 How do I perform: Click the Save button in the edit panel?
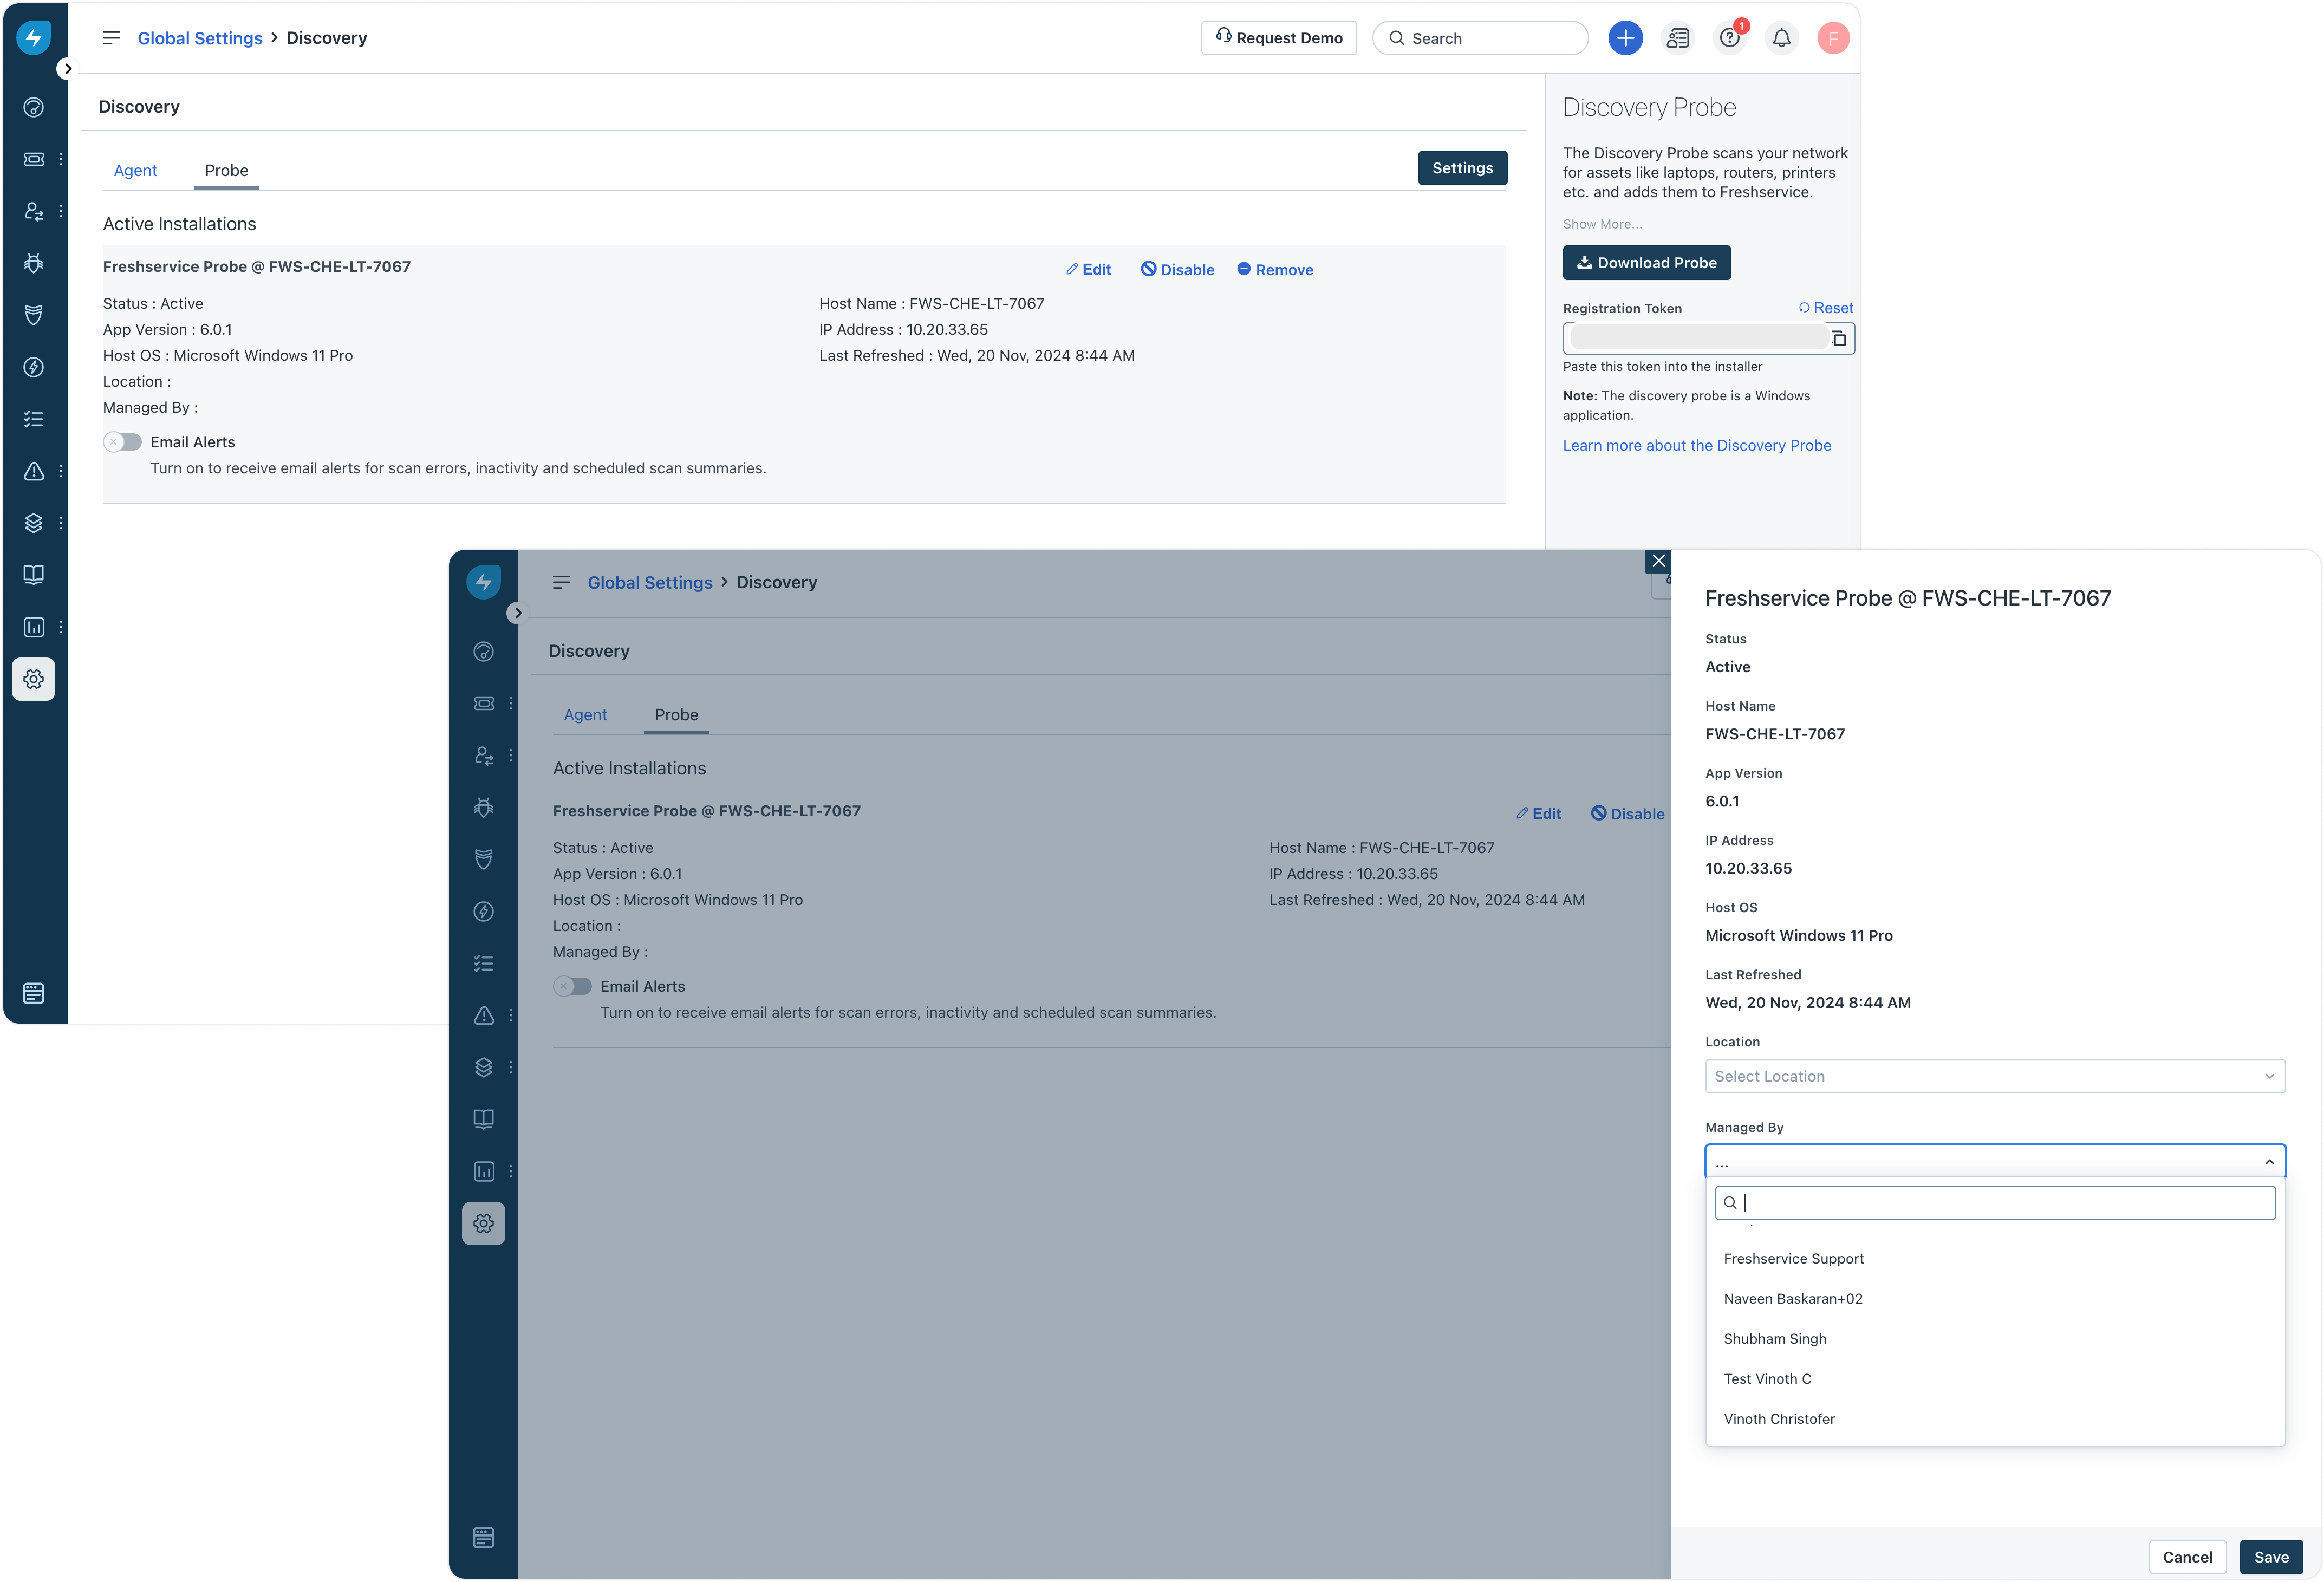click(x=2270, y=1557)
